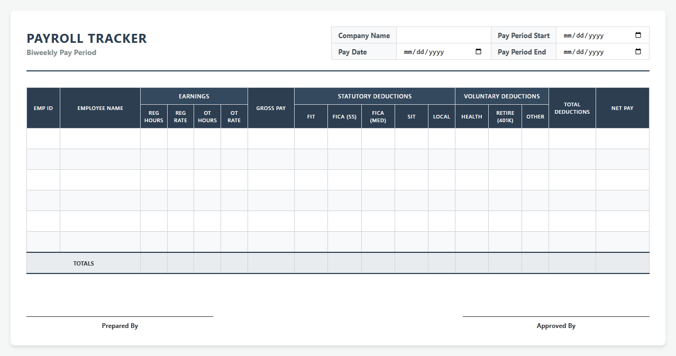Focus the Pay Date date field
676x356 pixels.
tap(443, 52)
